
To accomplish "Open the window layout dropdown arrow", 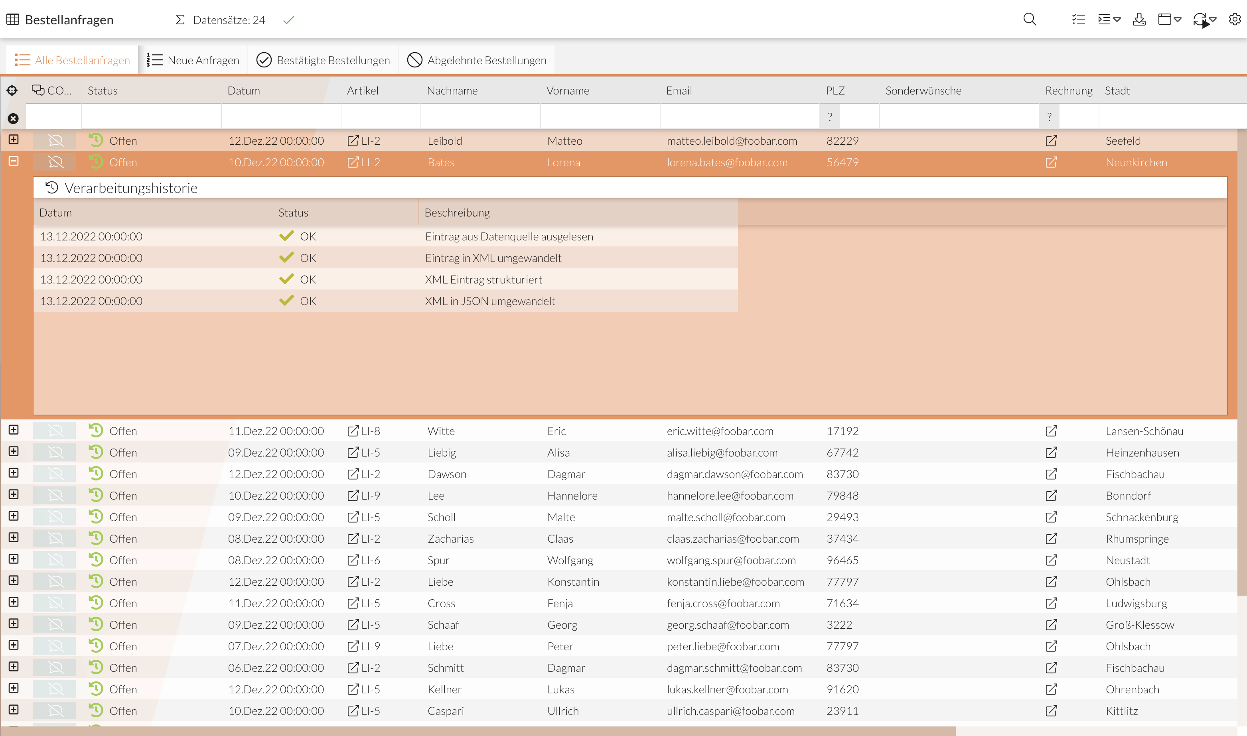I will pos(1178,20).
